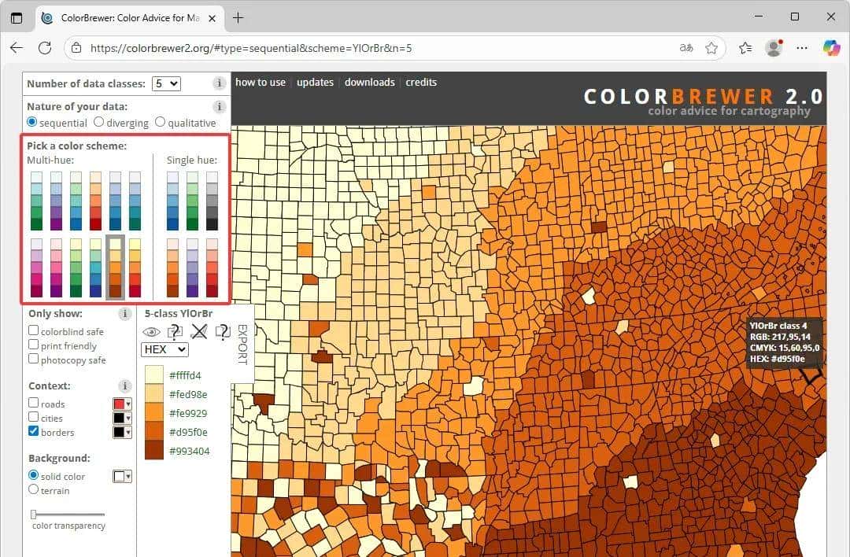The image size is (850, 557).
Task: Click the crossed-out printer icon under 5-class YlOrBr
Action: click(x=199, y=331)
